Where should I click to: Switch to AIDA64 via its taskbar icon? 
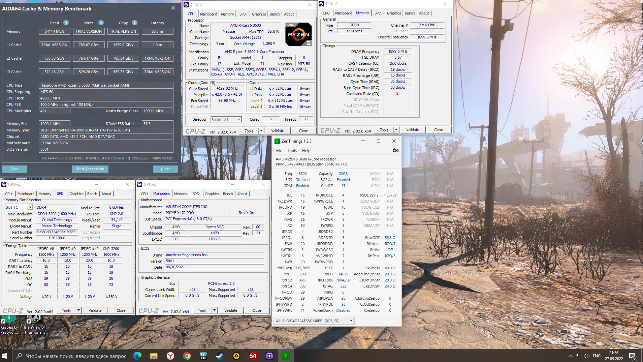pyautogui.click(x=253, y=356)
